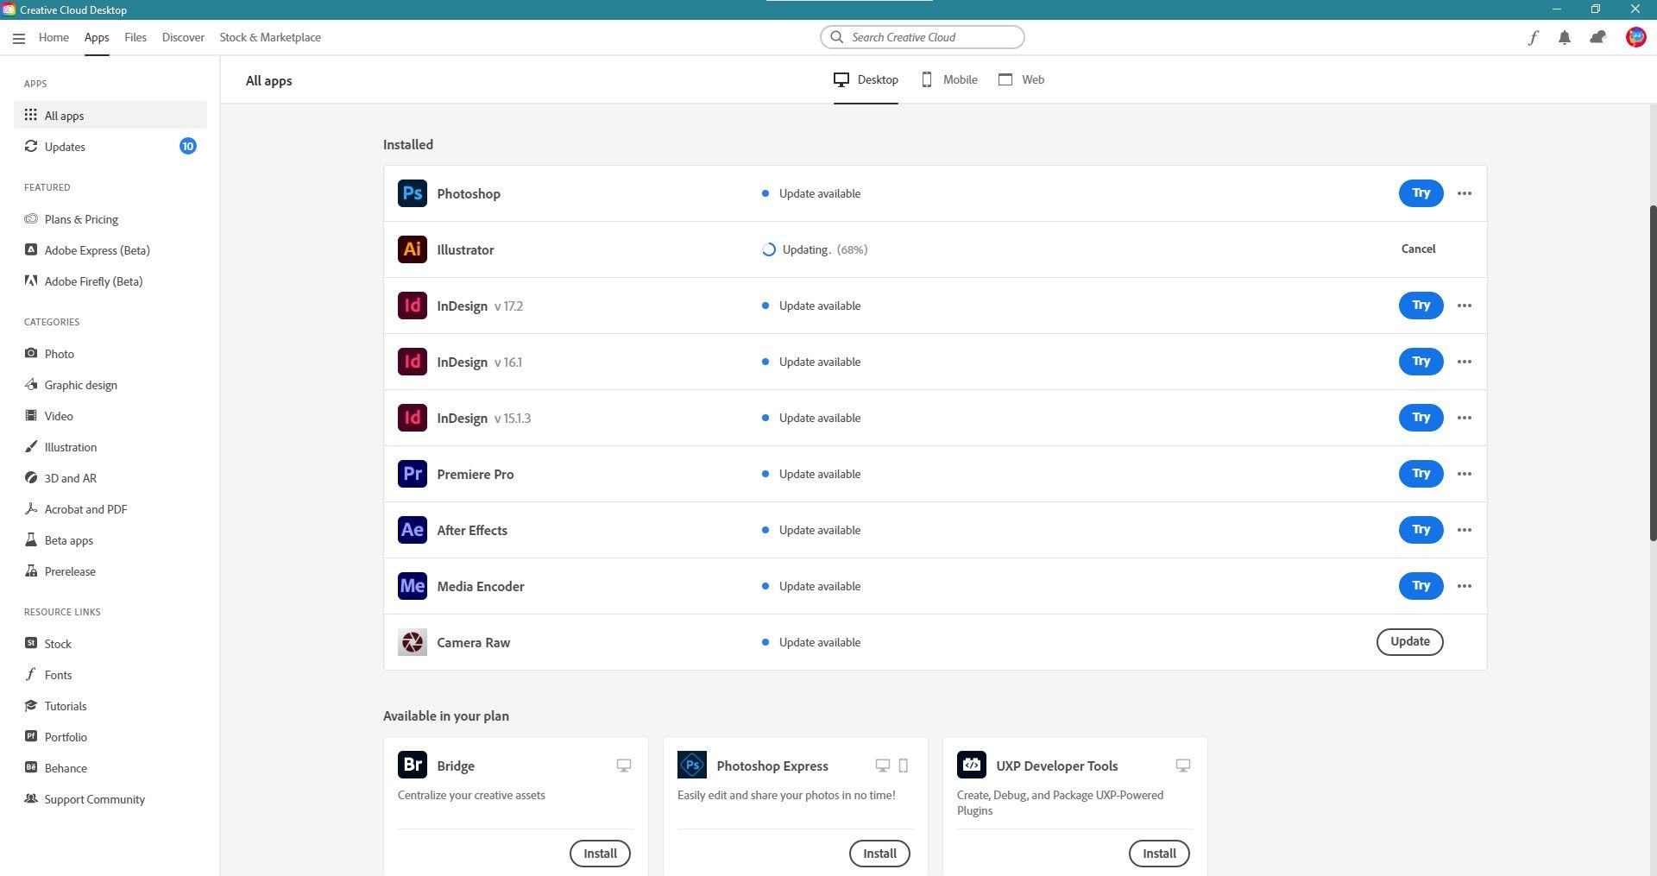The height and width of the screenshot is (876, 1657).
Task: Click Try button for Media Encoder
Action: [1421, 586]
